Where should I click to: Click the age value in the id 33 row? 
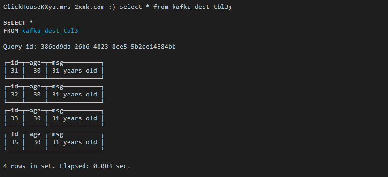[37, 118]
